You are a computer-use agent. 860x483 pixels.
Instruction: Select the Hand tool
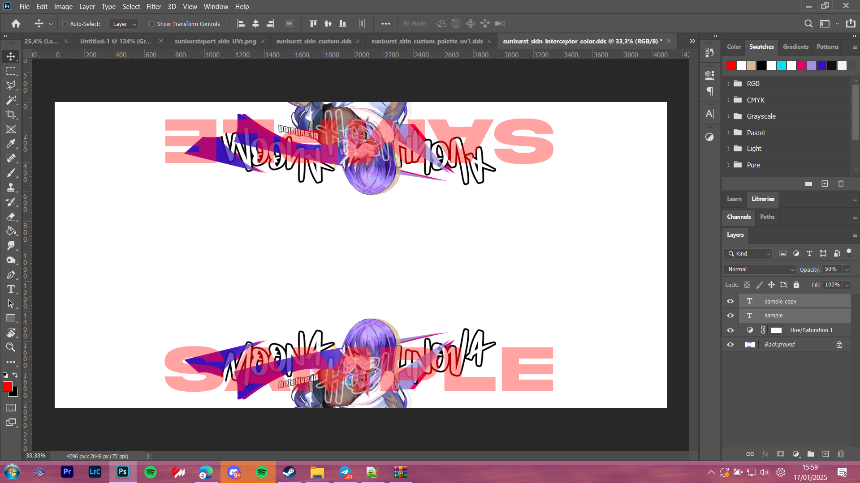11,333
